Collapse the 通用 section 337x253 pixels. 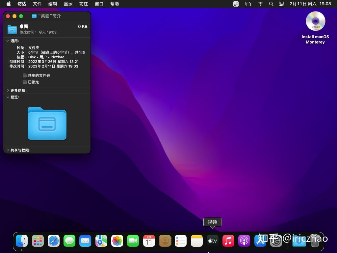[8, 41]
